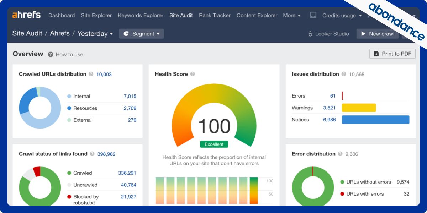Expand the Credits usage dropdown
427x213 pixels.
pos(342,15)
